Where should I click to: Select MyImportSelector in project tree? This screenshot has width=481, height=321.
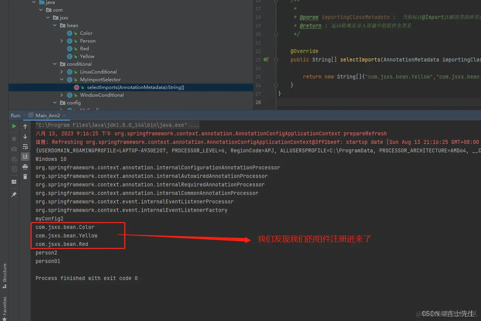(100, 80)
